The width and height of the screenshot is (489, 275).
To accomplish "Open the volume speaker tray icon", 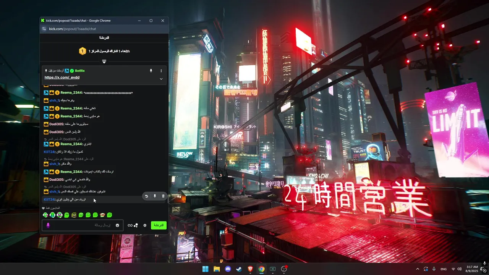I will (x=459, y=269).
